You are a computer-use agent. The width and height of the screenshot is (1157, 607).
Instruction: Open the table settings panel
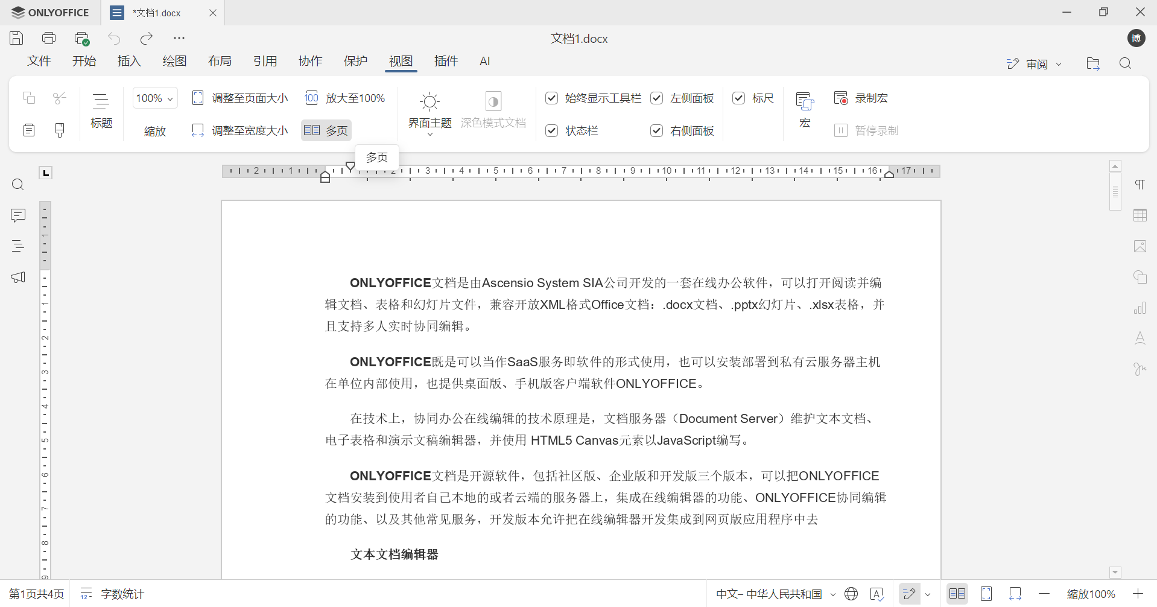[x=1140, y=215]
